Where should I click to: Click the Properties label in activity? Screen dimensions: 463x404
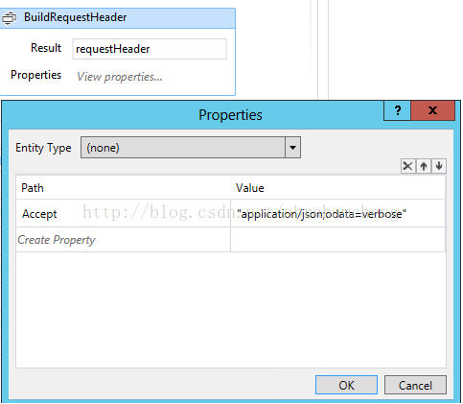point(35,75)
